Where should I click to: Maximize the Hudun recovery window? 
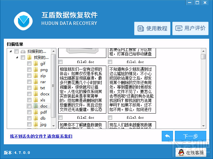click(x=197, y=3)
